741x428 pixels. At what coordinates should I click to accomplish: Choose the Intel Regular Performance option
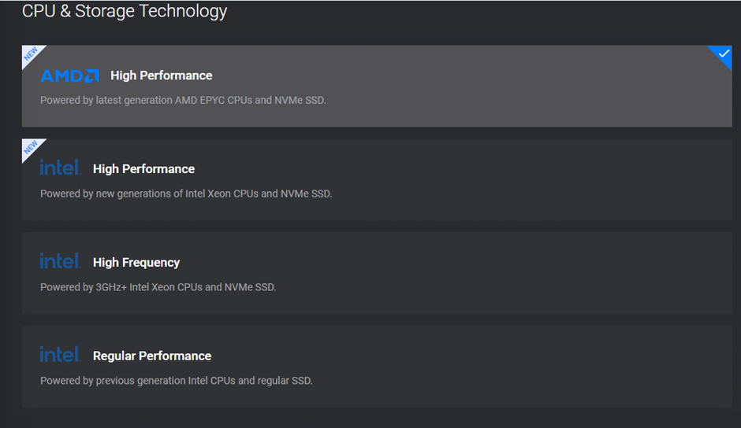pyautogui.click(x=377, y=367)
